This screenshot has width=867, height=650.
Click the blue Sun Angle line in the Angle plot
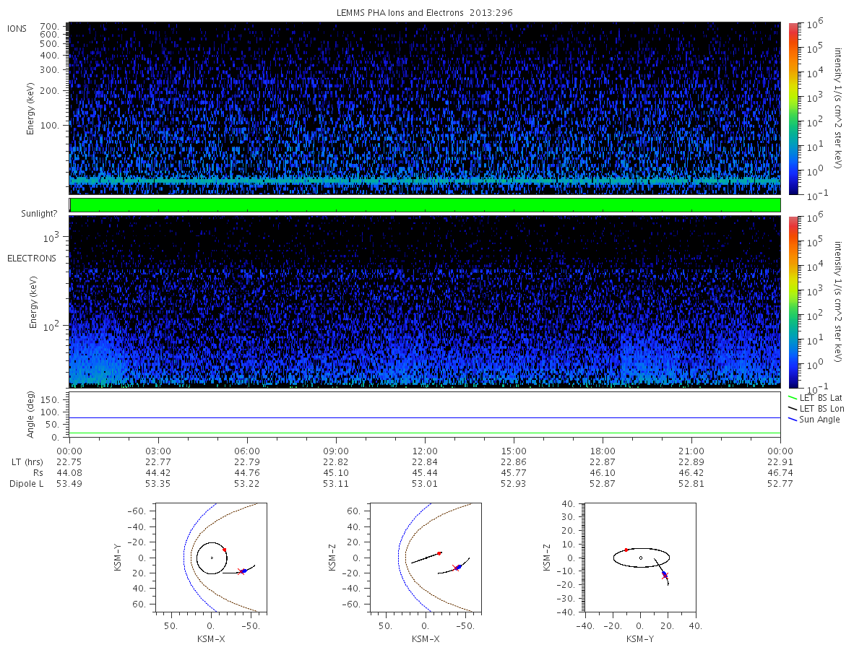(x=425, y=417)
